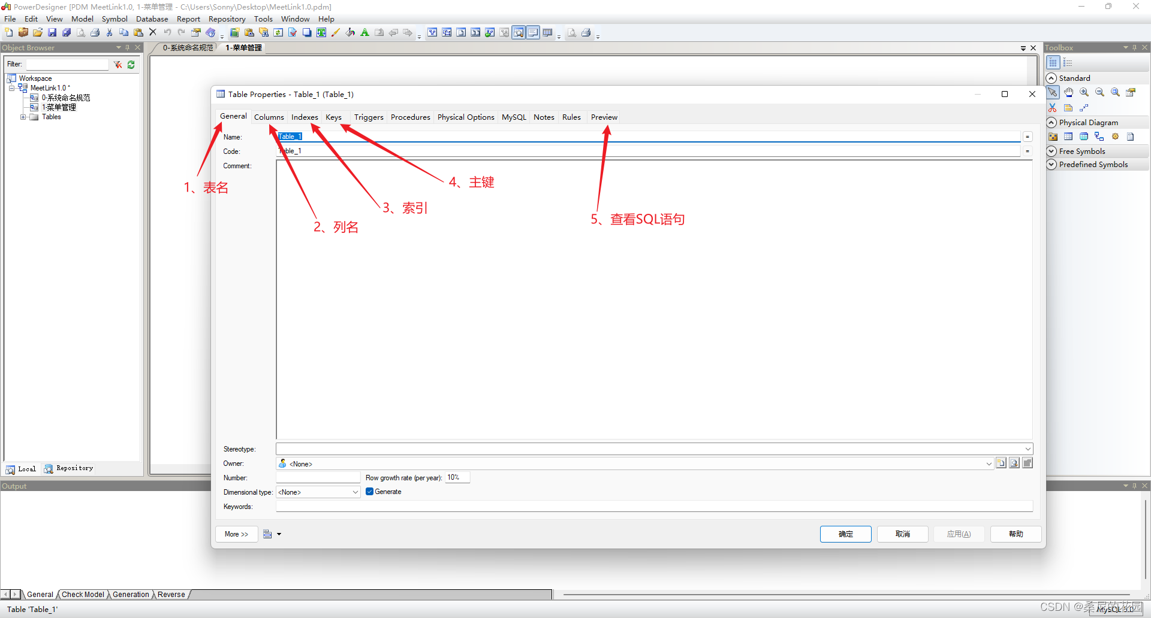Select the Grabber hand tool in the Toolbox
The width and height of the screenshot is (1151, 618).
(x=1069, y=93)
